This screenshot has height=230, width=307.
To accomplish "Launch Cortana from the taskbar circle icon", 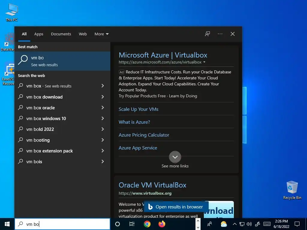I will tap(118, 224).
